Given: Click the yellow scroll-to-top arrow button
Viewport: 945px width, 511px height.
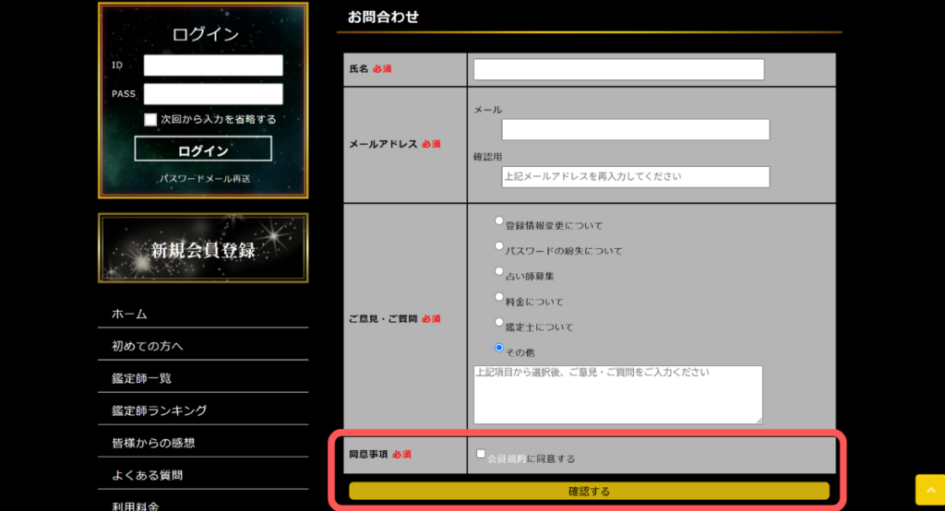Looking at the screenshot, I should coord(929,492).
